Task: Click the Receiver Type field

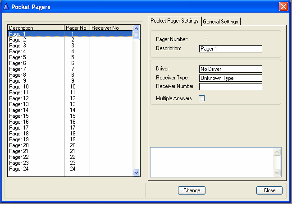Action: [x=230, y=78]
